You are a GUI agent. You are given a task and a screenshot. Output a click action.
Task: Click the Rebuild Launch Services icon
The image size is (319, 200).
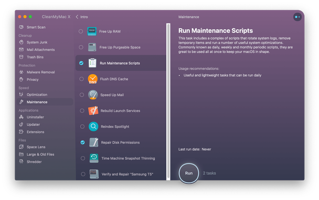point(93,111)
